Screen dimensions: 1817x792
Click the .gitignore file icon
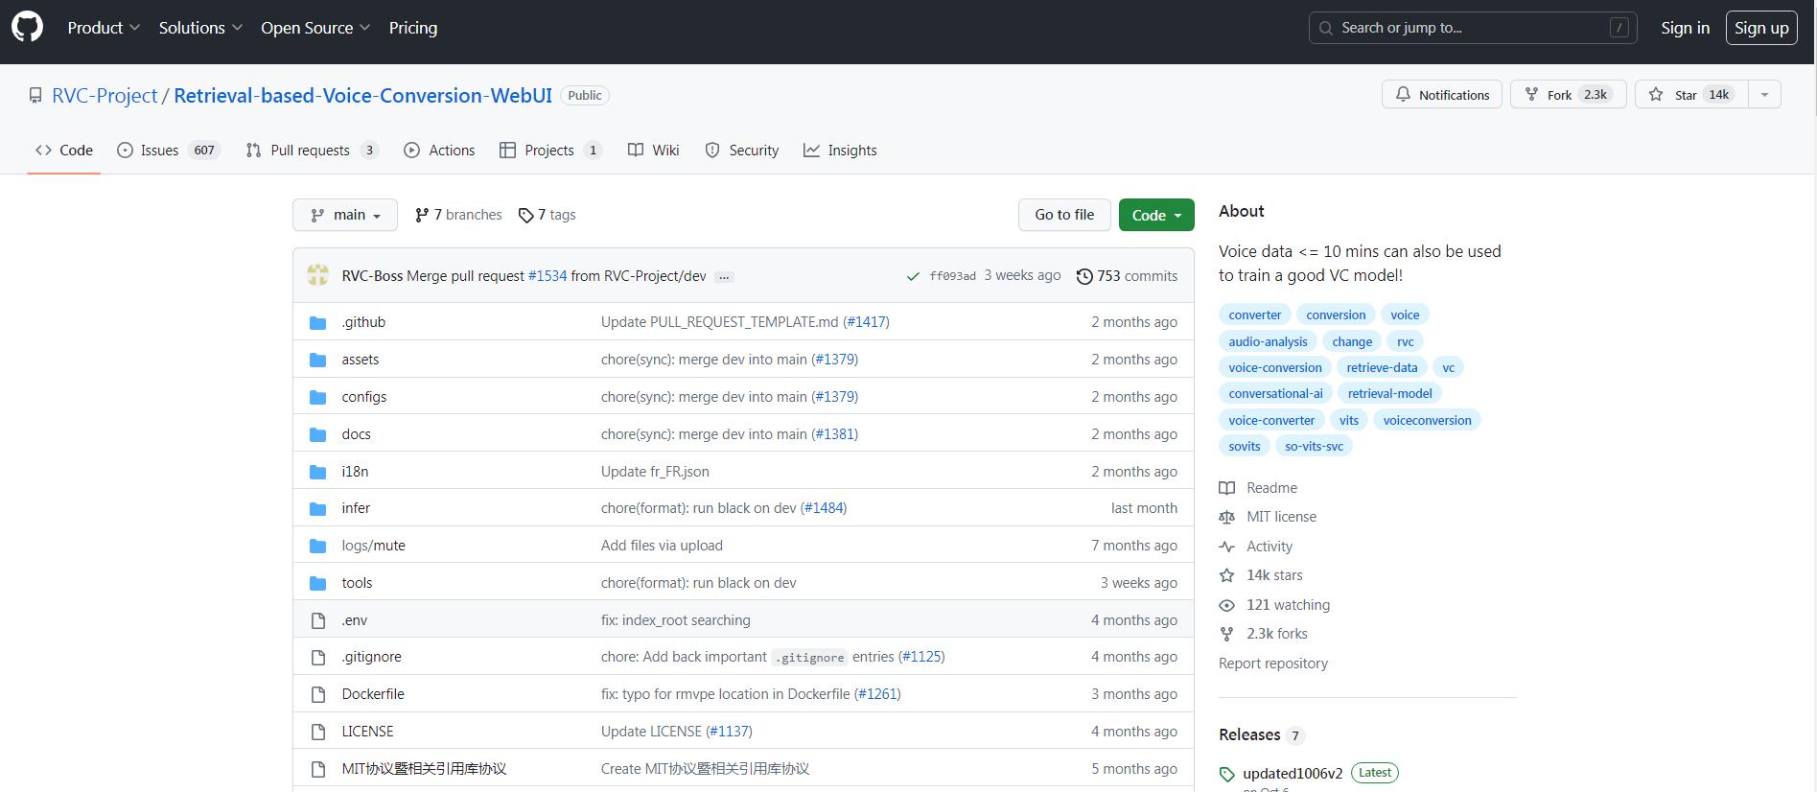pos(318,657)
